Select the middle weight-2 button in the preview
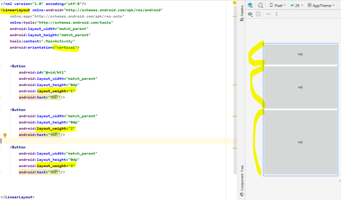Image resolution: width=341 pixels, height=200 pixels. 300,87
